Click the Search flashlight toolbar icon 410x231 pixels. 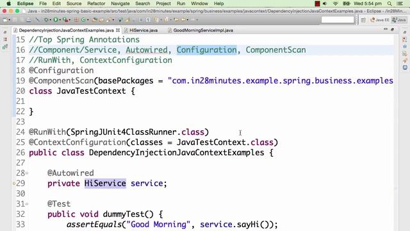[x=109, y=20]
